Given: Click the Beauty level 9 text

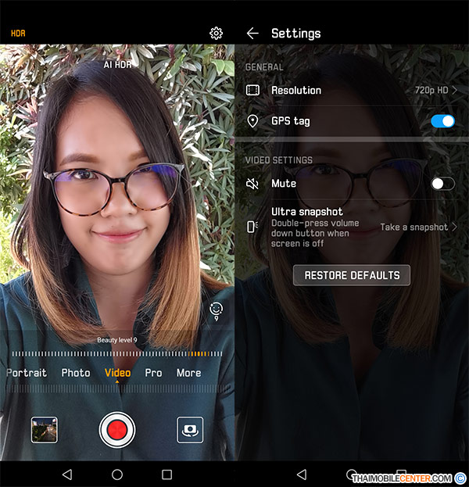Looking at the screenshot, I should 117,340.
